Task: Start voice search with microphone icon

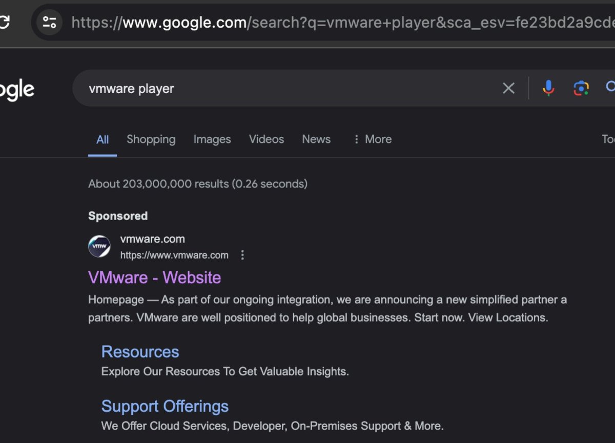Action: point(548,88)
